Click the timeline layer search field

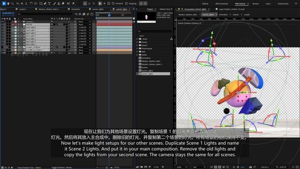tap(45, 14)
